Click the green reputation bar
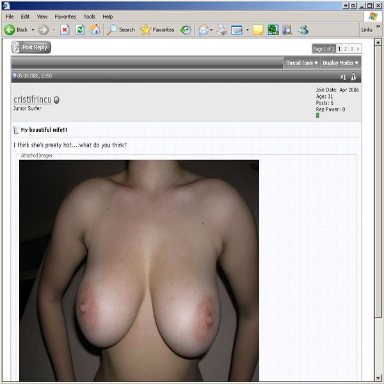This screenshot has height=384, width=384. [317, 116]
